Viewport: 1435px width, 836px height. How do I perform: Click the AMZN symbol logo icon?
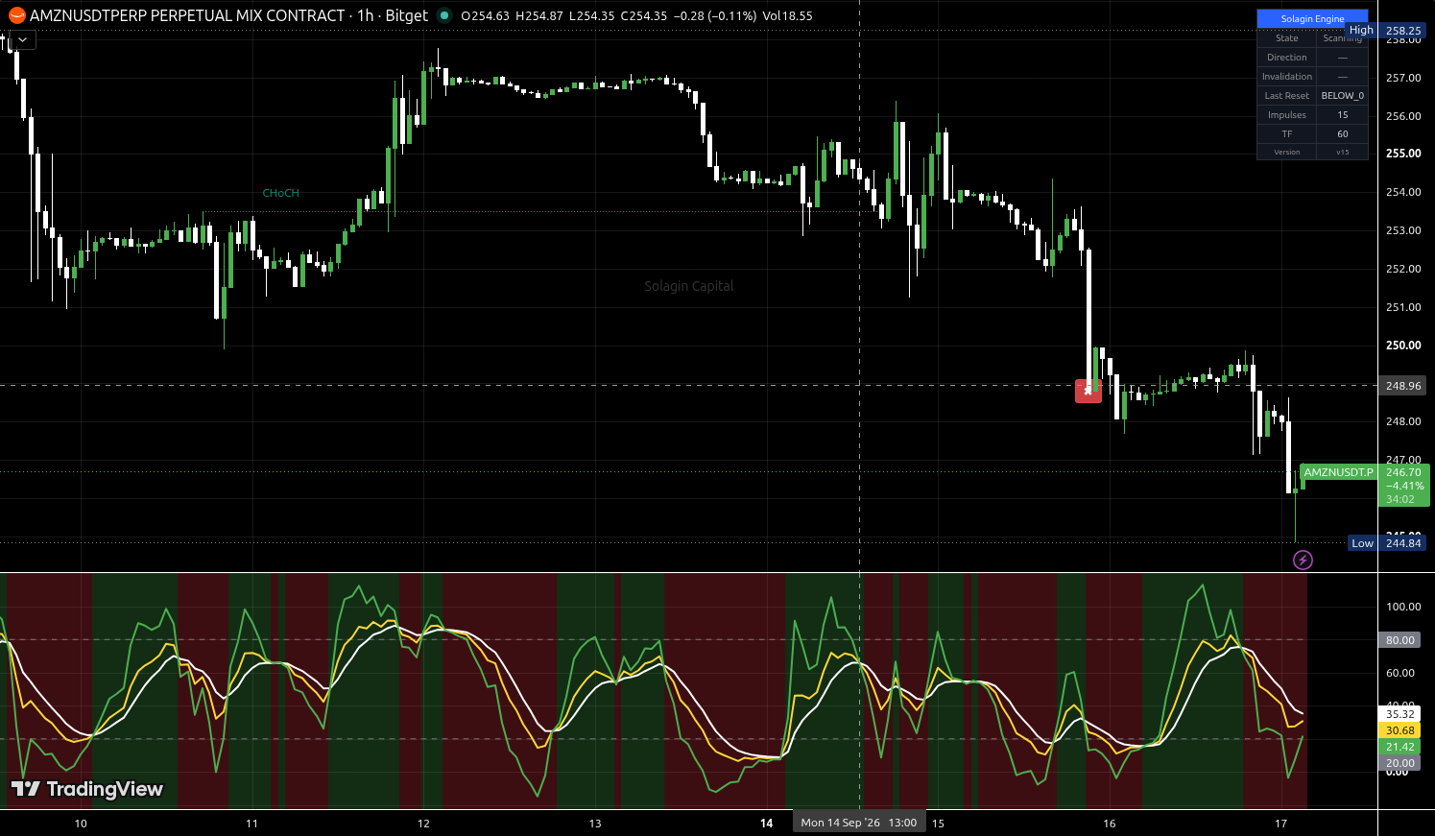[16, 15]
